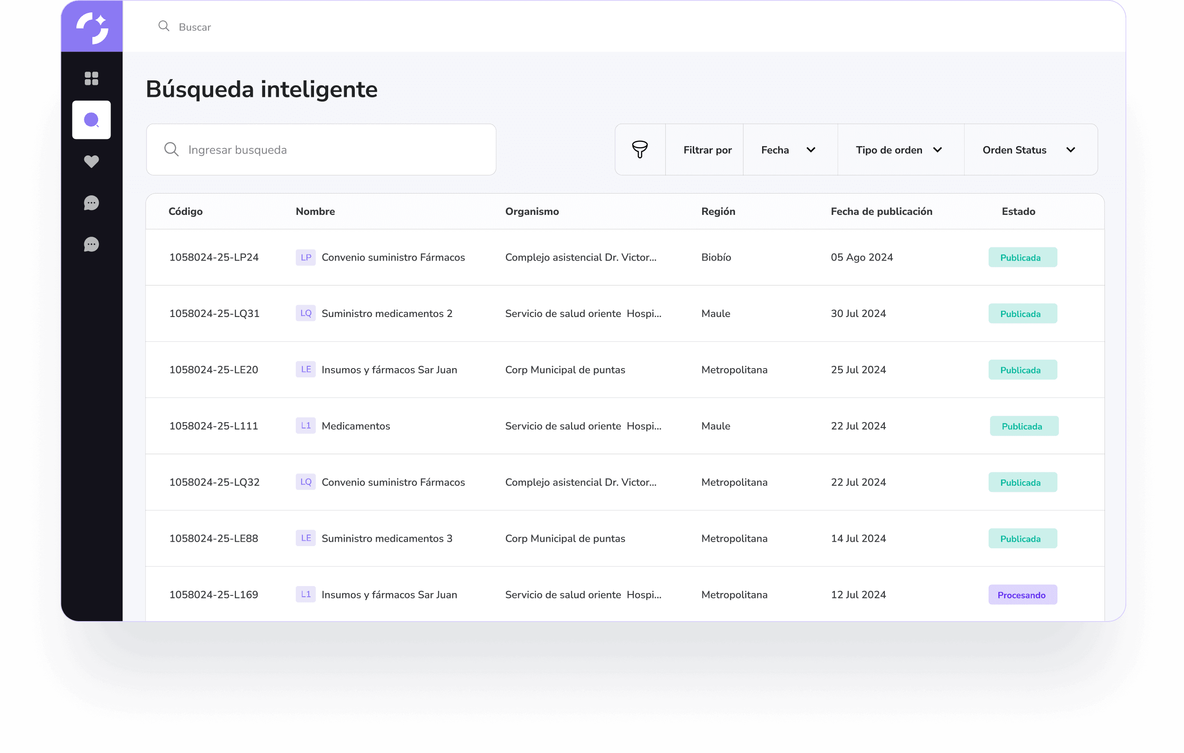Click the funnel filter icon
Viewport: 1184px width, 753px height.
[640, 150]
